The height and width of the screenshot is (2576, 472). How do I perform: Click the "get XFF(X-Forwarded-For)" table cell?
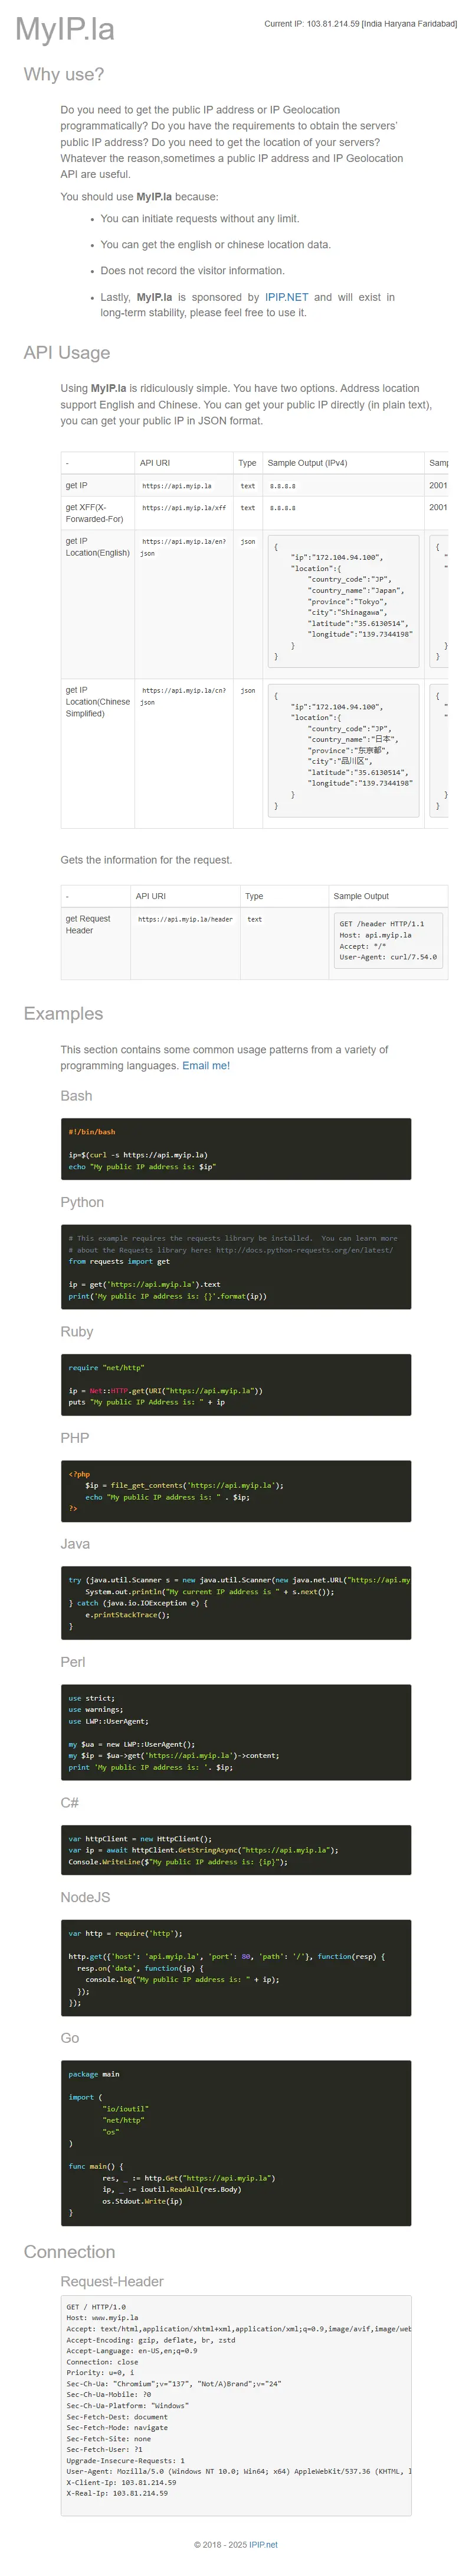97,513
